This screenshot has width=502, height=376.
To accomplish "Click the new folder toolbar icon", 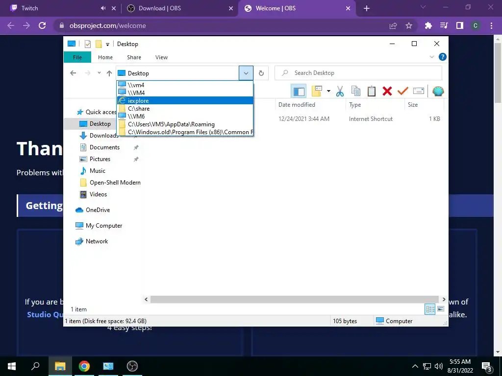I will 317,91.
